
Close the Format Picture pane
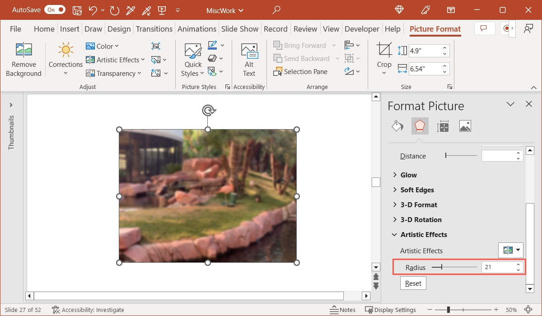(529, 104)
